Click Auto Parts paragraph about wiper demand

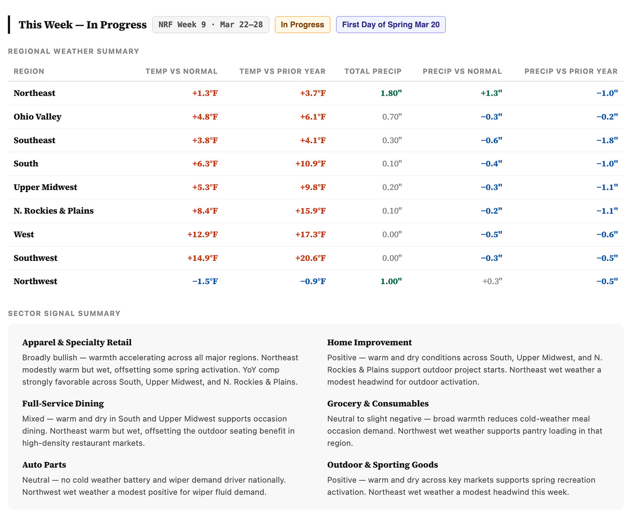point(154,486)
